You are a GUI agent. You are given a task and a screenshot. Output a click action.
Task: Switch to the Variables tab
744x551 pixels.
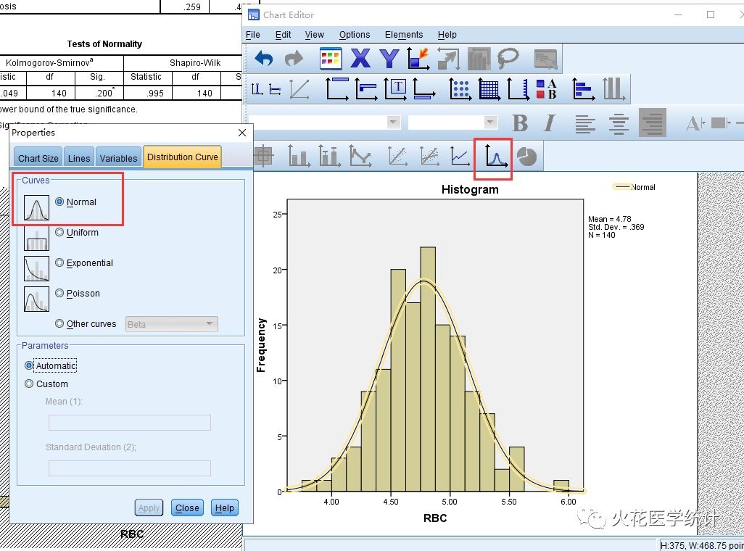click(x=118, y=157)
